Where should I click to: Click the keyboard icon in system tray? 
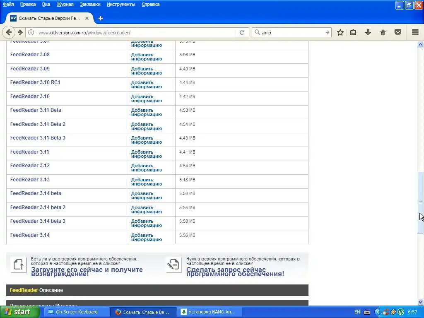coord(367,312)
